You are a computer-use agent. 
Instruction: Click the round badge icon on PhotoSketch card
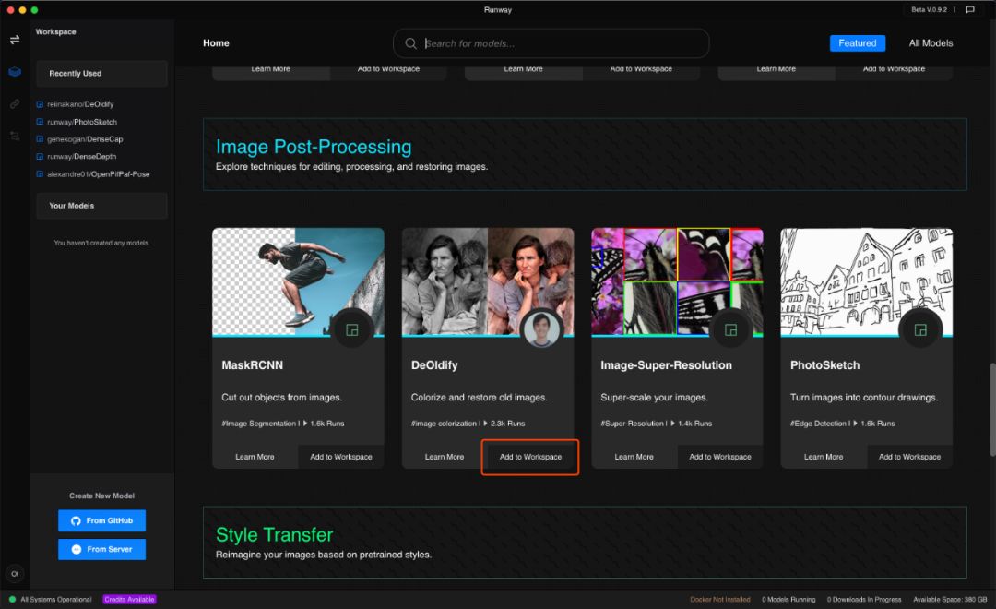coord(919,329)
